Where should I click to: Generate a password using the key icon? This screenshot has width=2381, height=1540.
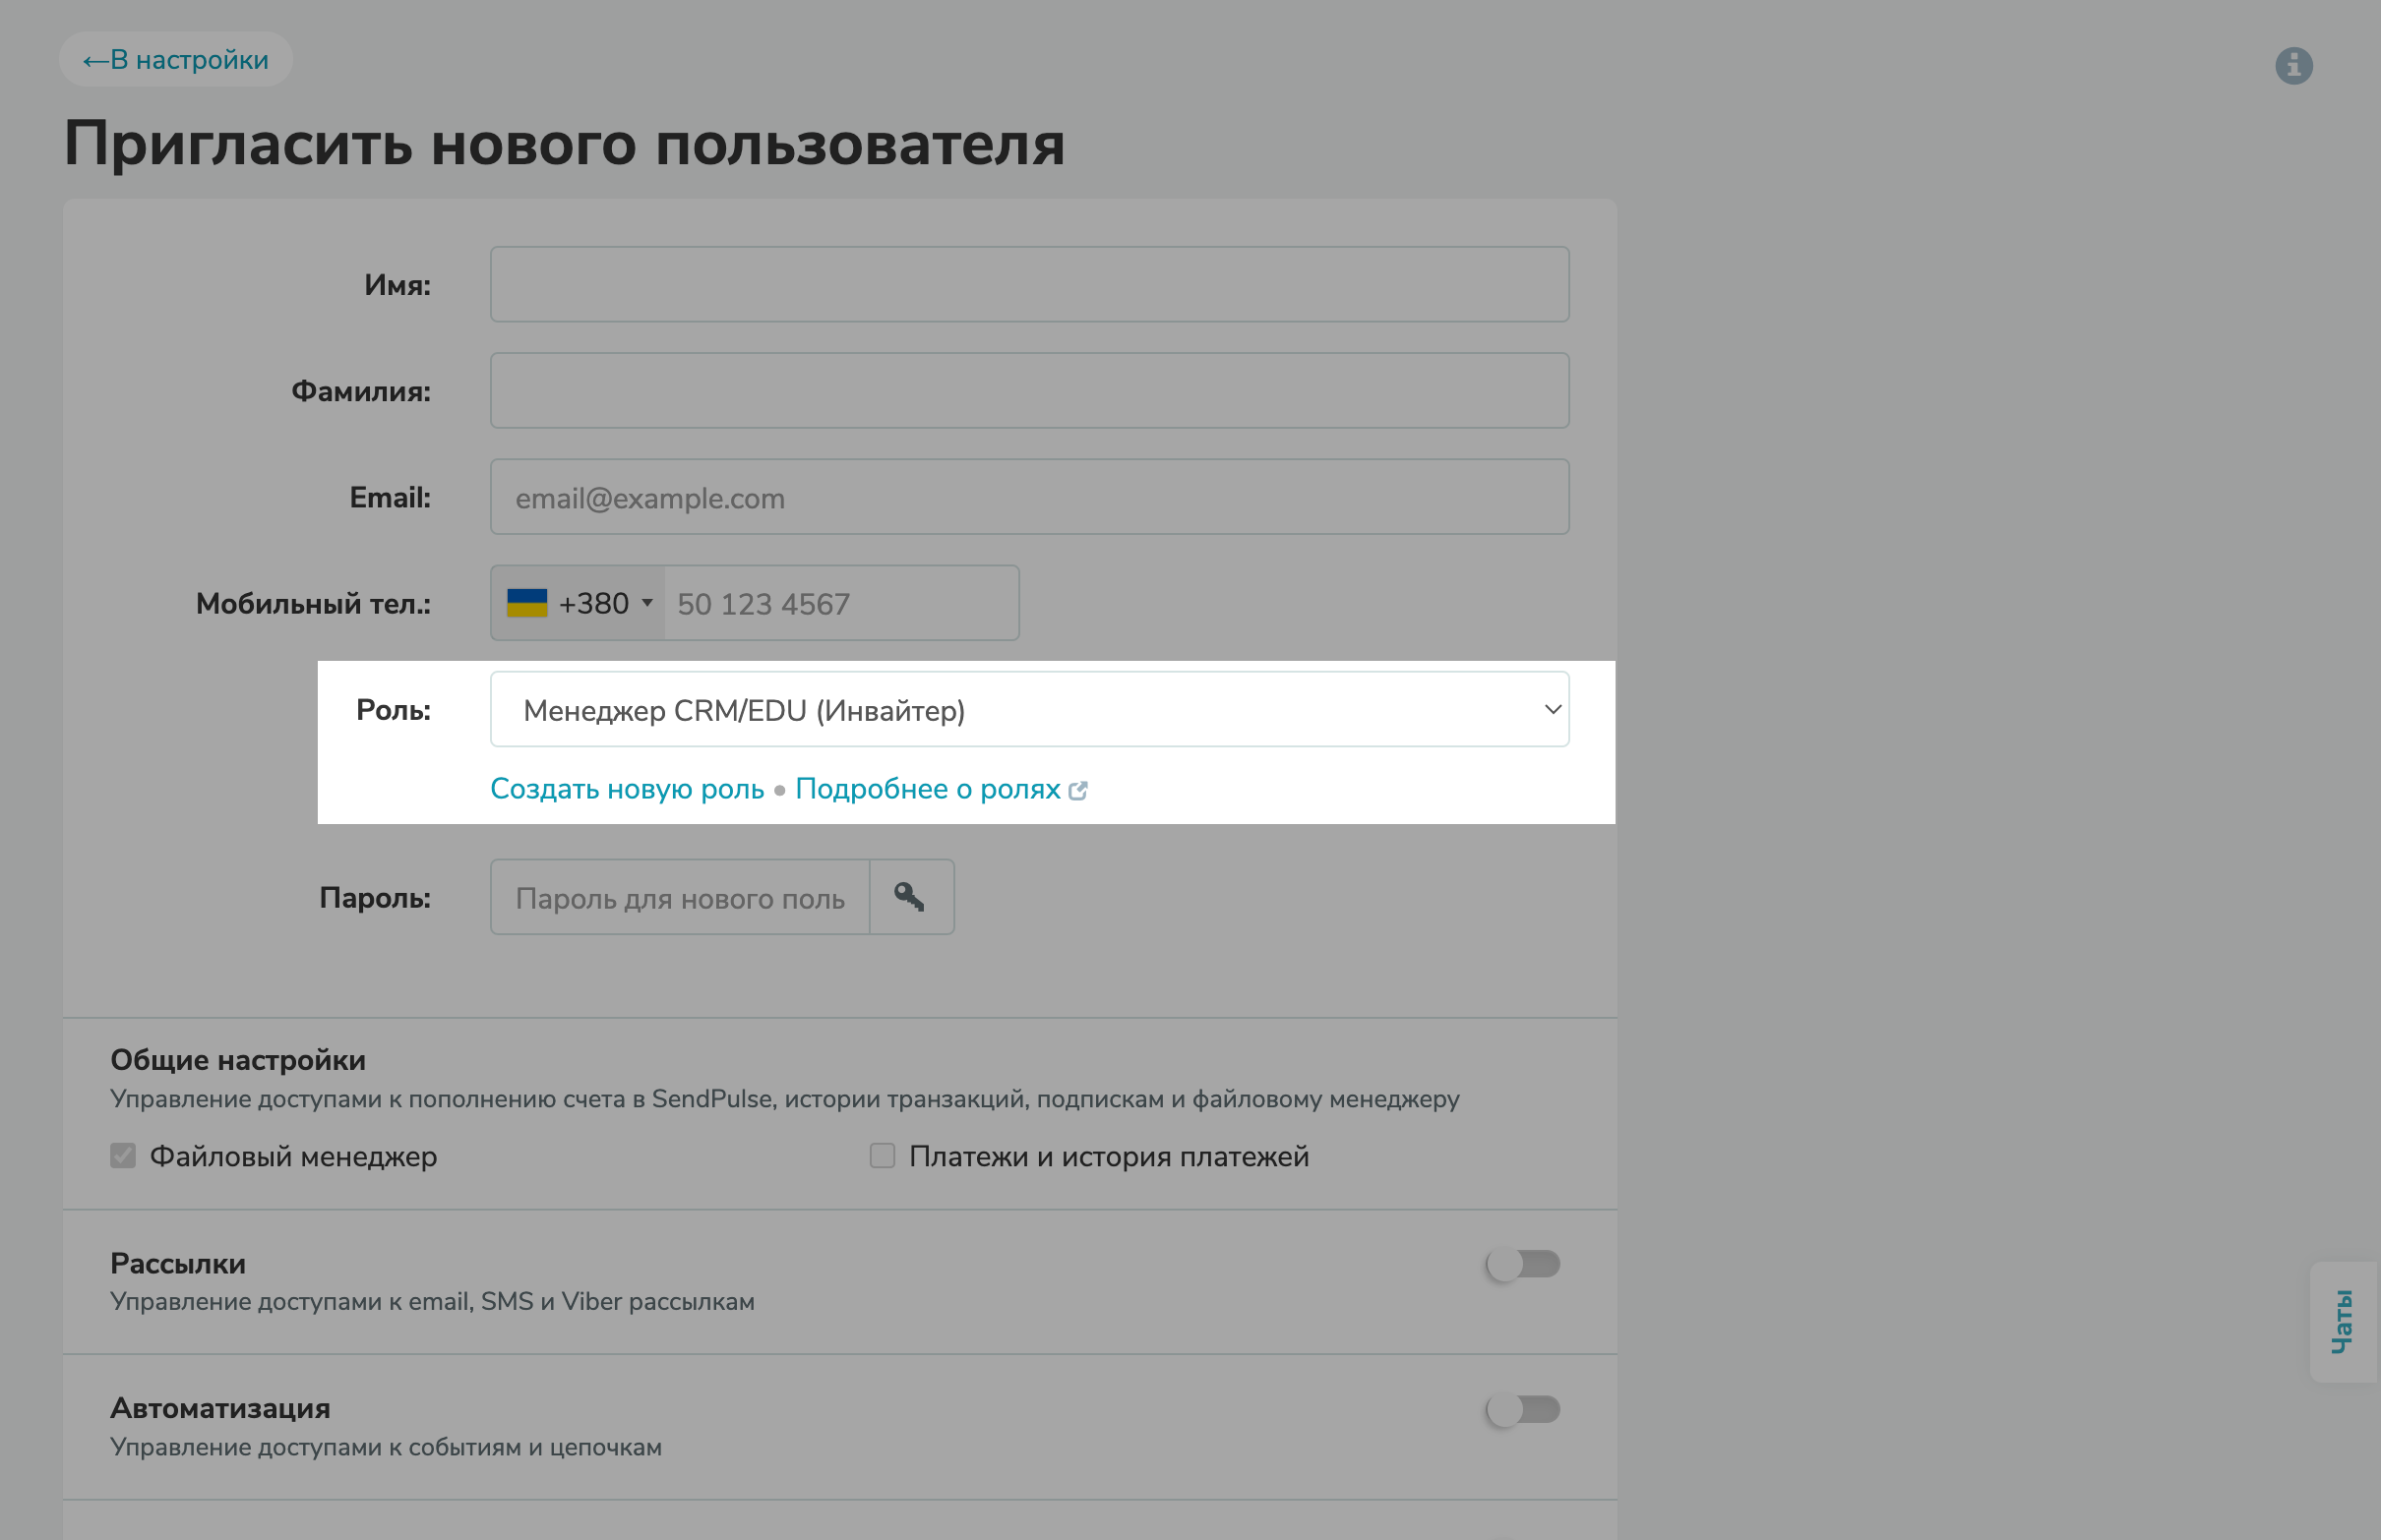(911, 897)
